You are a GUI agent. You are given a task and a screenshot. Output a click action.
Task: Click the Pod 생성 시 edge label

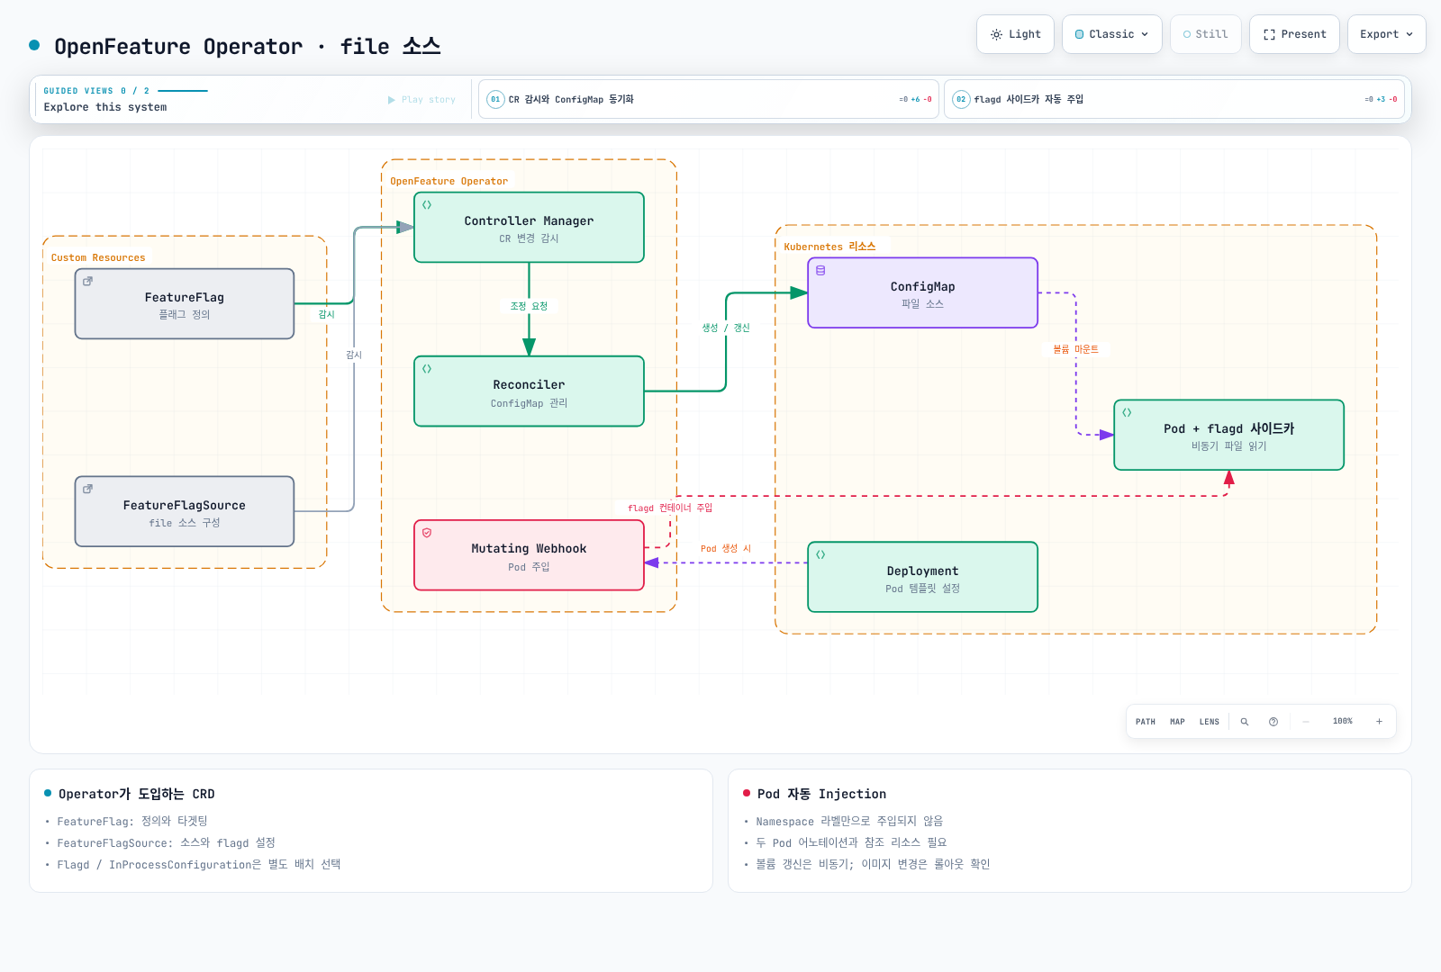click(x=726, y=548)
